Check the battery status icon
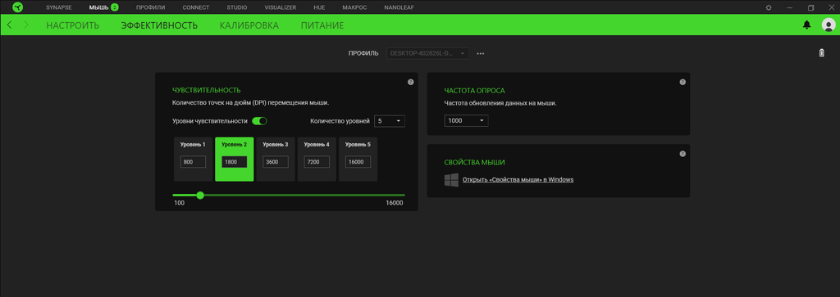The height and width of the screenshot is (297, 840). pos(822,53)
